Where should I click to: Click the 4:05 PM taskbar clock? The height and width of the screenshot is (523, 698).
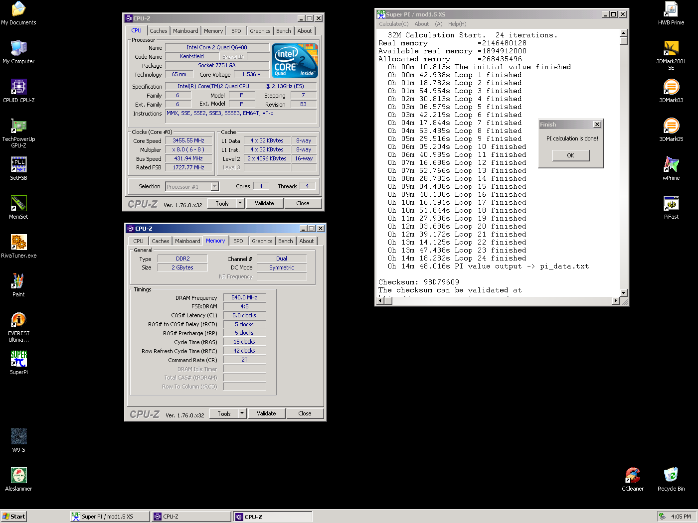[681, 517]
